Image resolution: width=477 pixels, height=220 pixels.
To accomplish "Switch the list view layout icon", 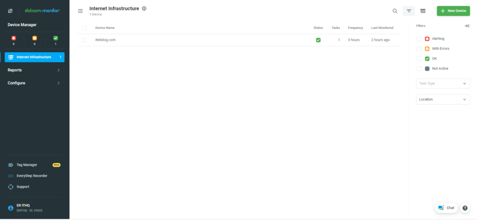I will click(x=423, y=11).
